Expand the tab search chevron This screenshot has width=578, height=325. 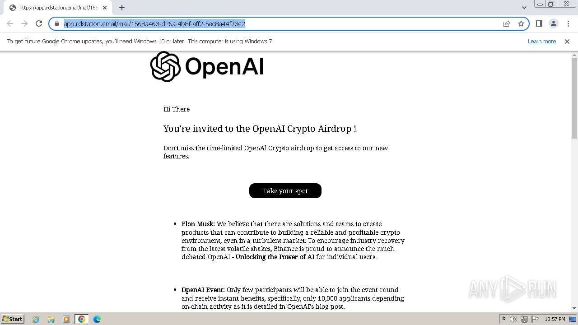524,7
